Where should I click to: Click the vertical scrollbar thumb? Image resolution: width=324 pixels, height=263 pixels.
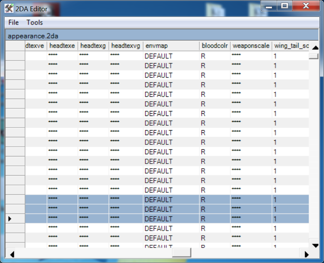coord(313,56)
